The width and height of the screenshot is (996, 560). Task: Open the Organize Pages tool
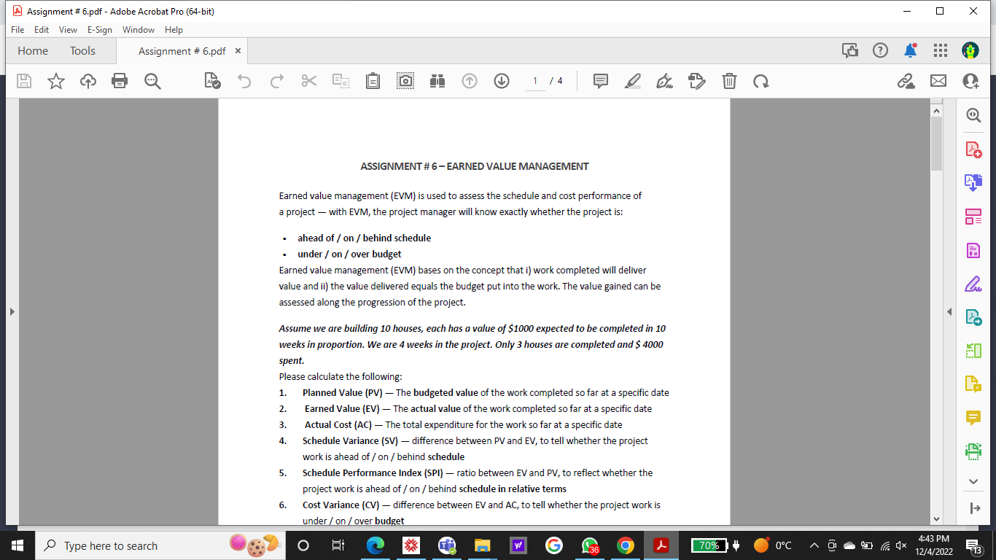click(973, 217)
